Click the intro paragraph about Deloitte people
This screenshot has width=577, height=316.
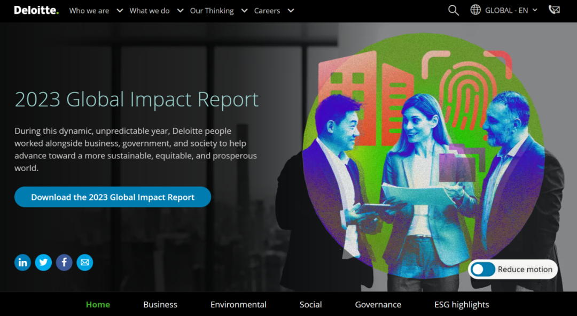[x=136, y=149]
